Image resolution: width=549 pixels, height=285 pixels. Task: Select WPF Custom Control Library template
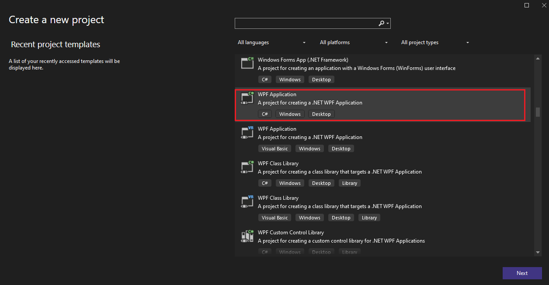tap(291, 233)
